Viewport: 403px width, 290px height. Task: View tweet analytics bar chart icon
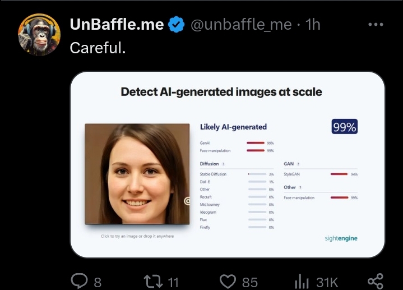click(x=302, y=281)
